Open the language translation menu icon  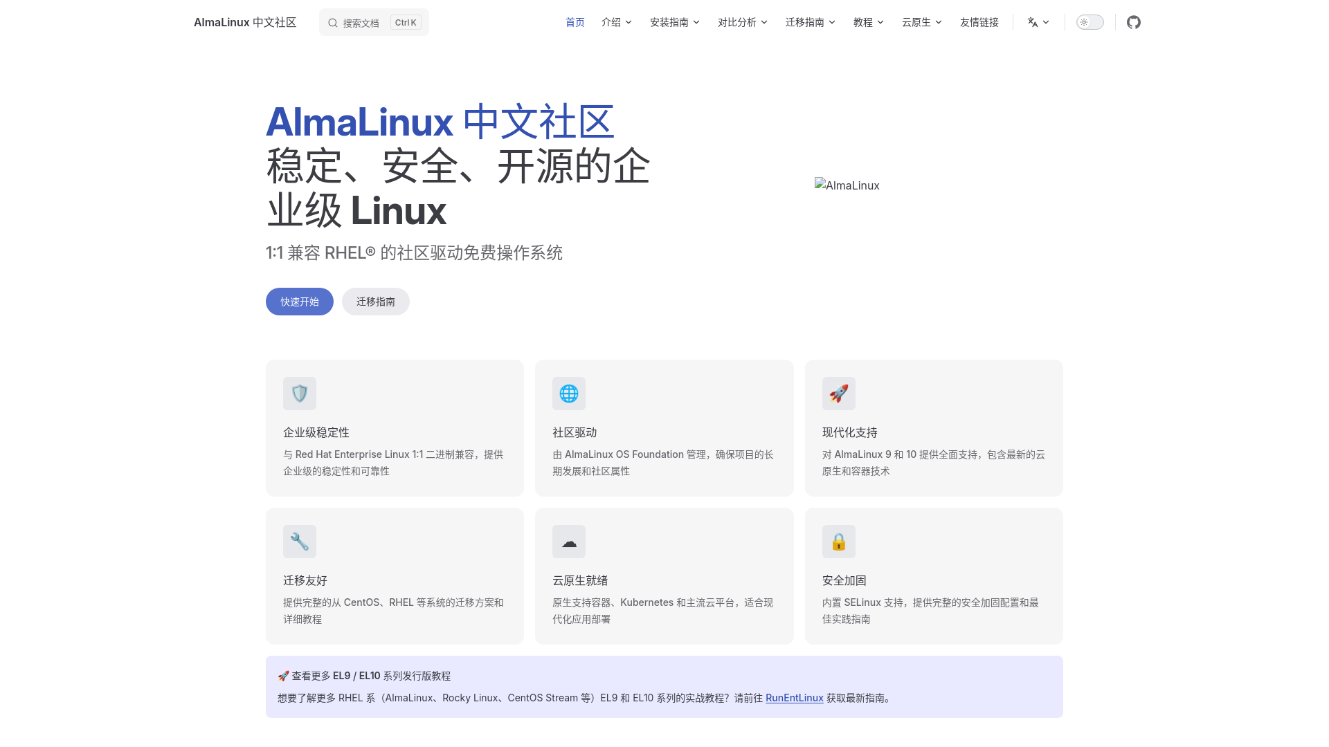point(1038,22)
